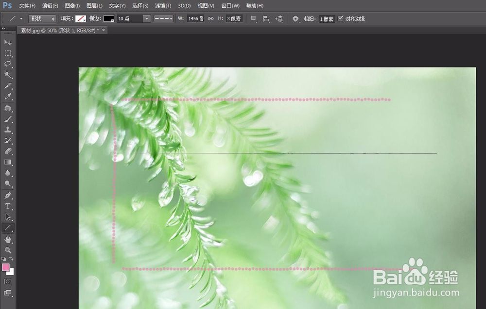Click the H height field
Image resolution: width=486 pixels, height=309 pixels.
(234, 19)
